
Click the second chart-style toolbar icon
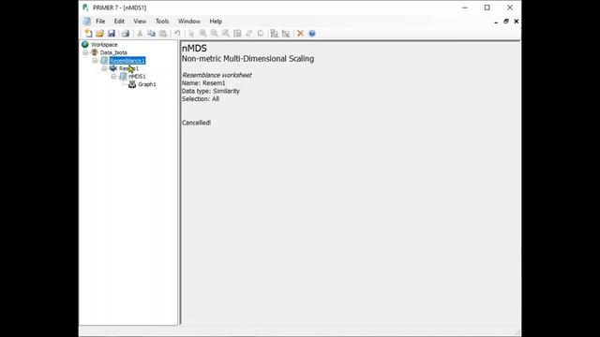tap(286, 34)
